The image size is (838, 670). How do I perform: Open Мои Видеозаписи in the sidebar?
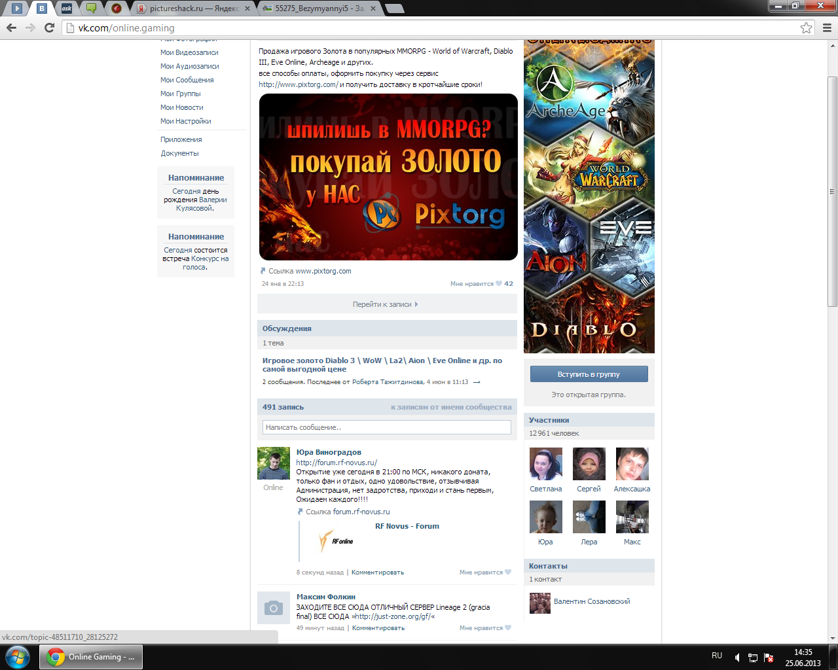click(189, 52)
